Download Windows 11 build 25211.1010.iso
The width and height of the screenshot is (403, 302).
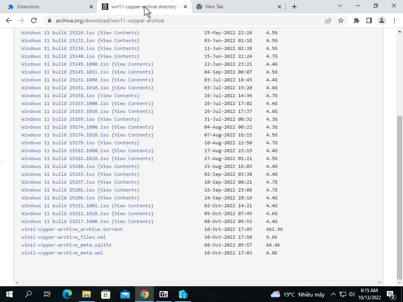coord(65,214)
